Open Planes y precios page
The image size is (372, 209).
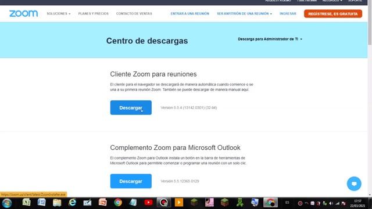(93, 13)
